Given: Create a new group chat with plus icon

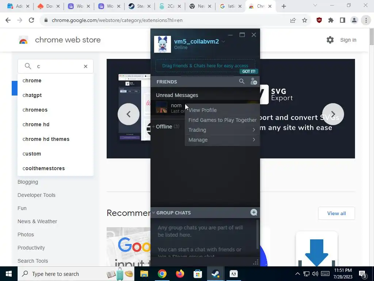Looking at the screenshot, I should point(254,213).
